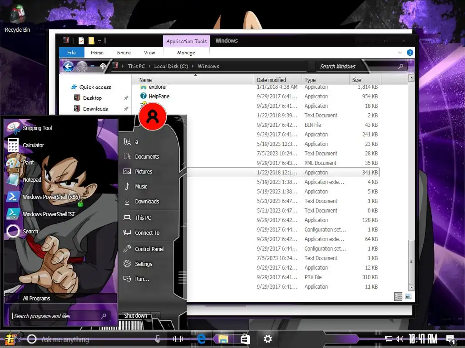Switch to the View ribbon tab

149,53
